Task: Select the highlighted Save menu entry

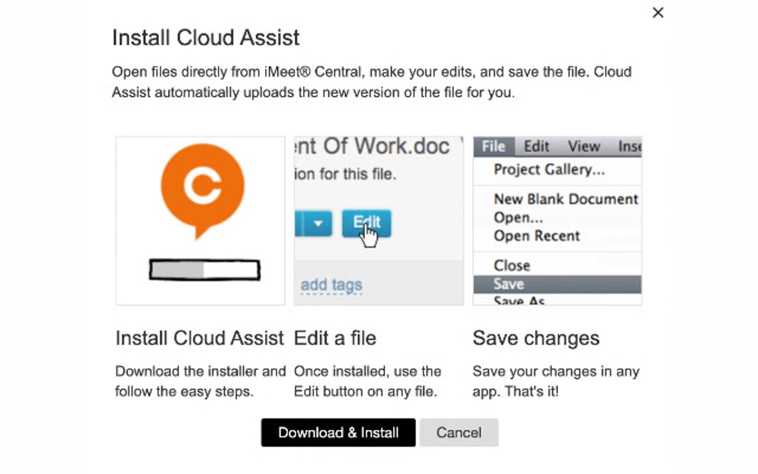Action: 508,284
